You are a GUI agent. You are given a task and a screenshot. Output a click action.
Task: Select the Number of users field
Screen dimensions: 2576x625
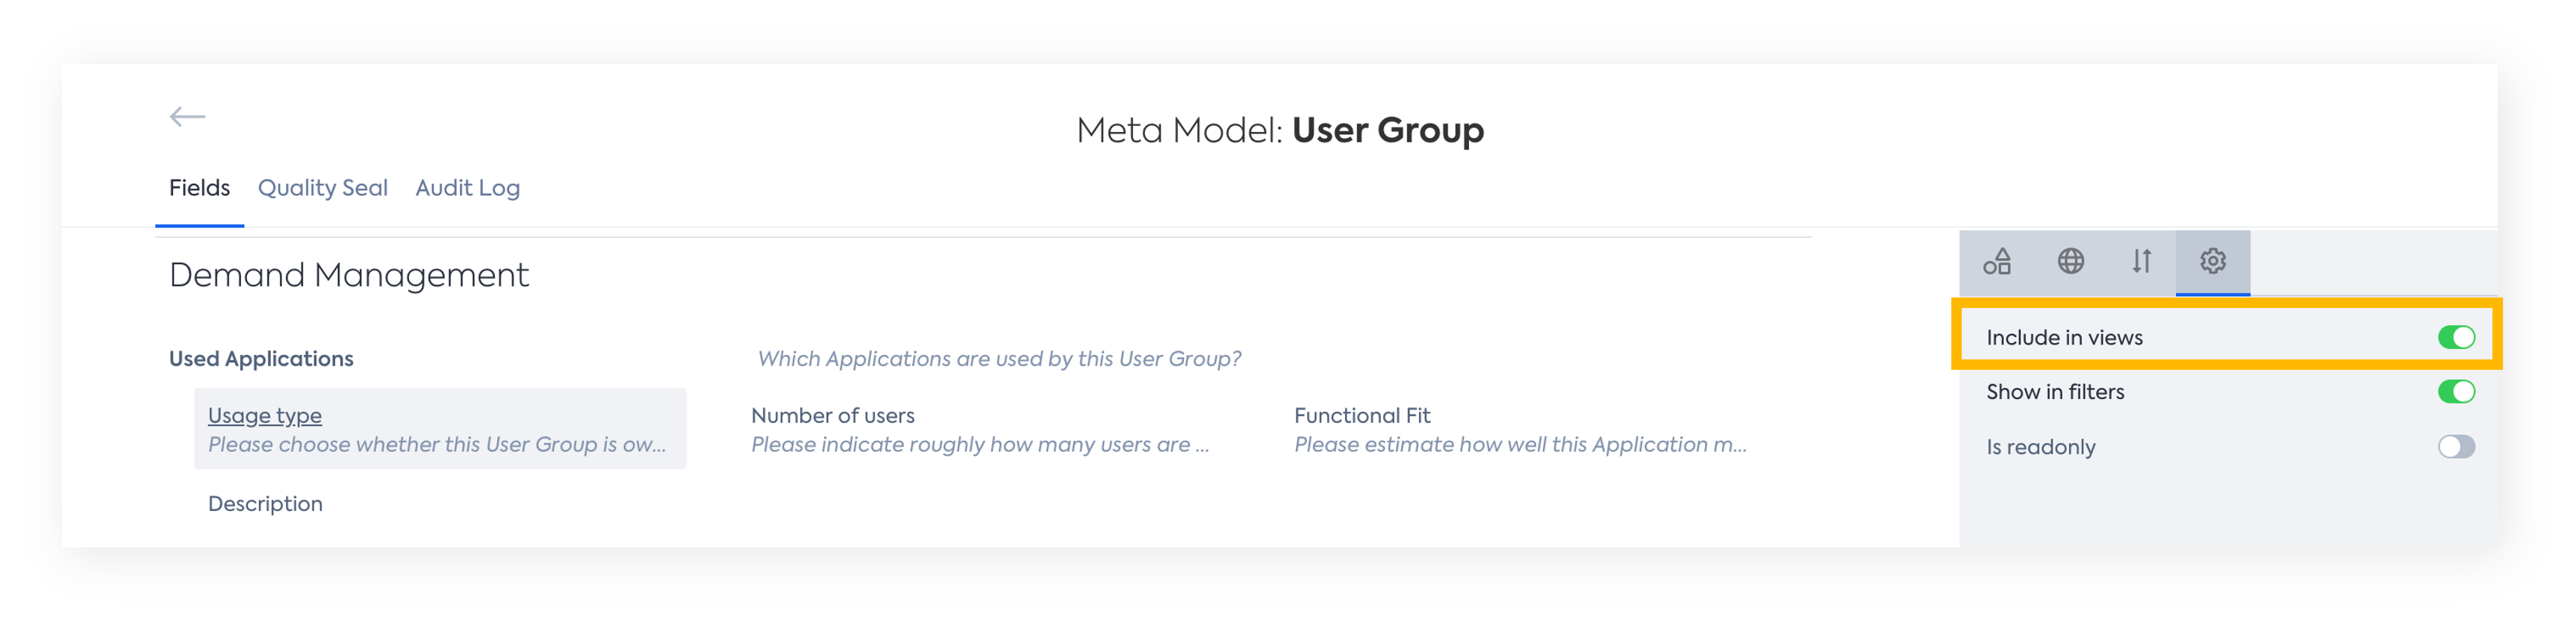pos(980,430)
